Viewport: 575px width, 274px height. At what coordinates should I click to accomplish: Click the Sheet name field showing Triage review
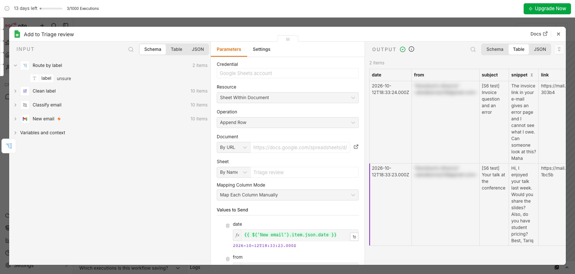(304, 172)
